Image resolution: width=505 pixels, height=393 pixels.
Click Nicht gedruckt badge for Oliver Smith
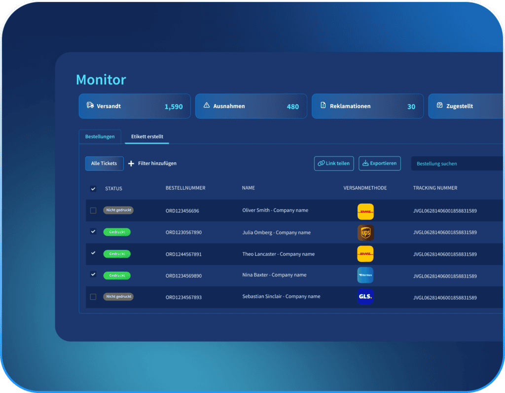[118, 210]
